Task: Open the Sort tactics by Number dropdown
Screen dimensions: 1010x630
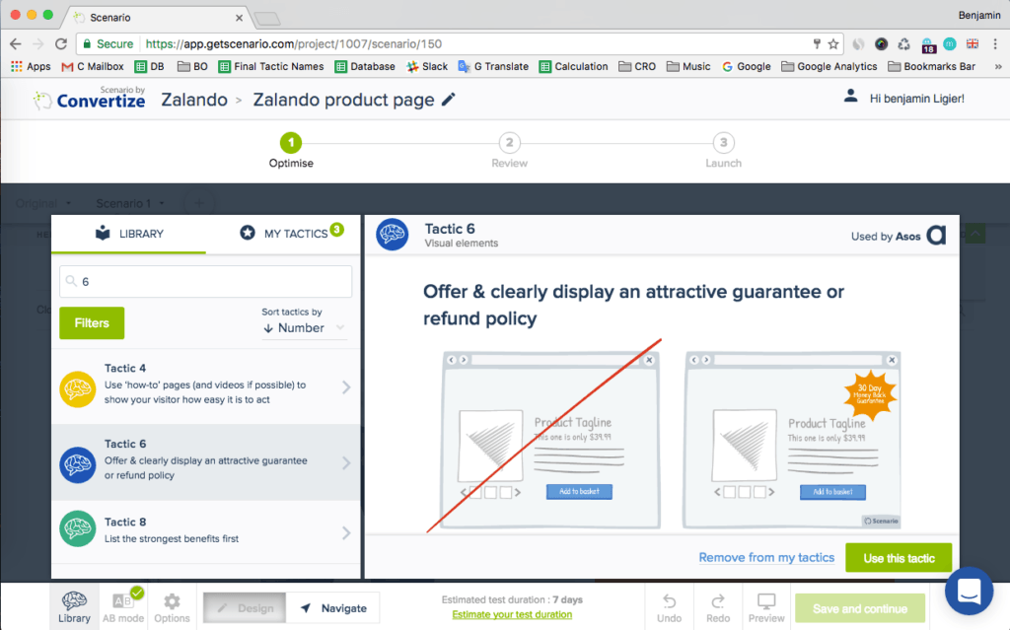Action: [x=304, y=328]
